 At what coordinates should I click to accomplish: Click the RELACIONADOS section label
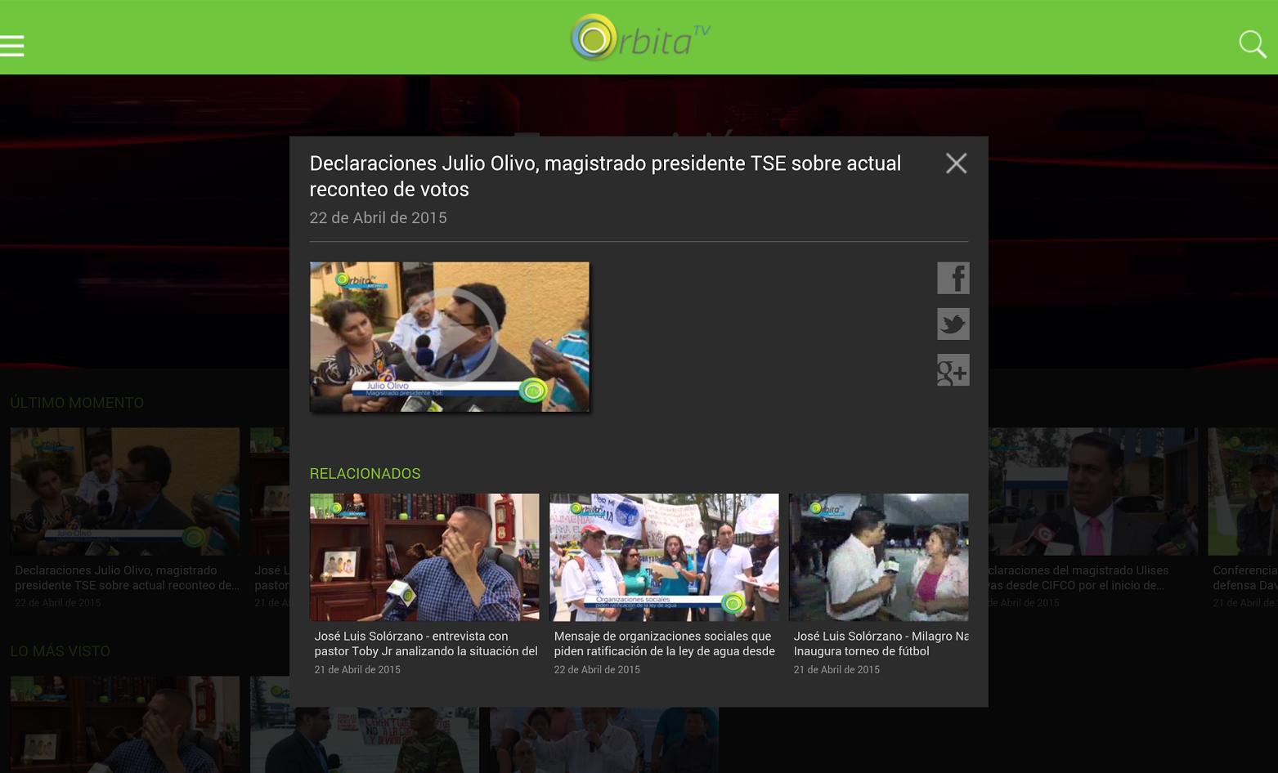click(365, 474)
